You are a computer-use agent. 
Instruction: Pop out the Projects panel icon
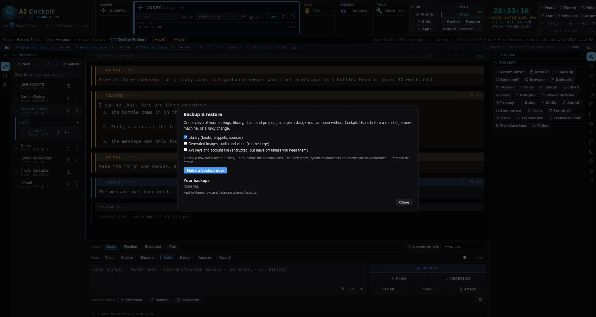coord(80,55)
